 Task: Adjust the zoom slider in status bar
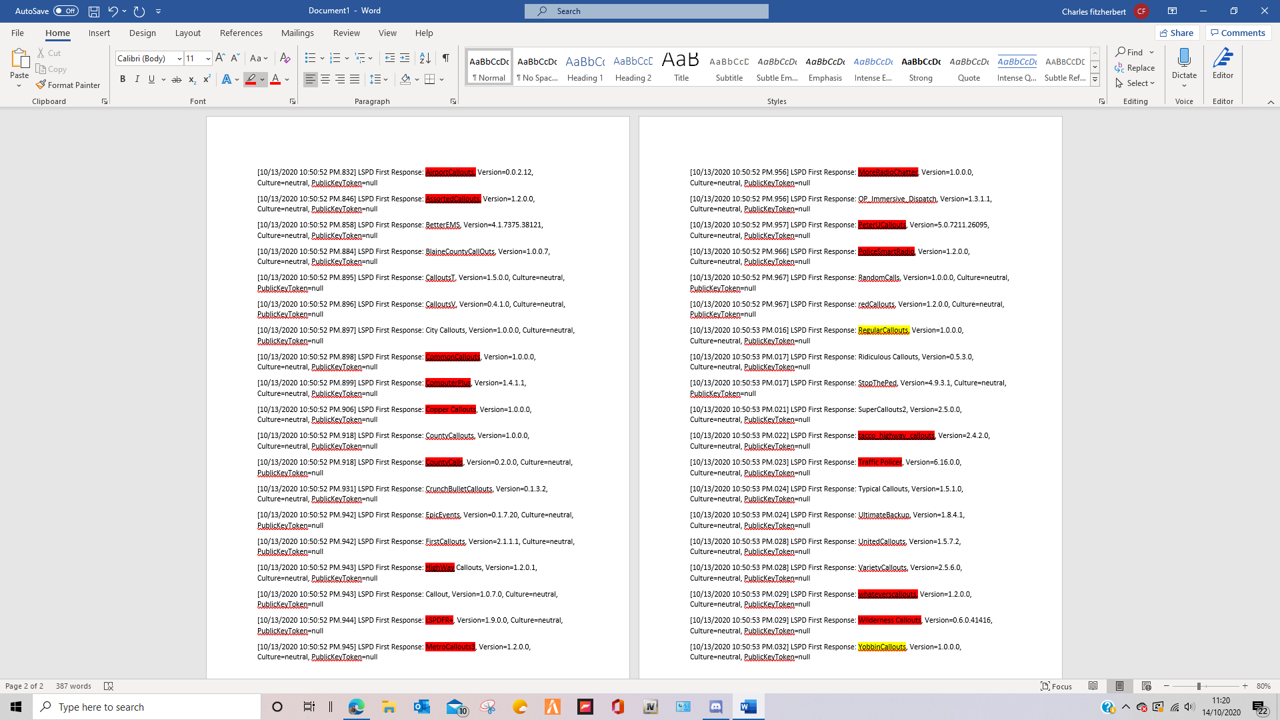[1199, 686]
